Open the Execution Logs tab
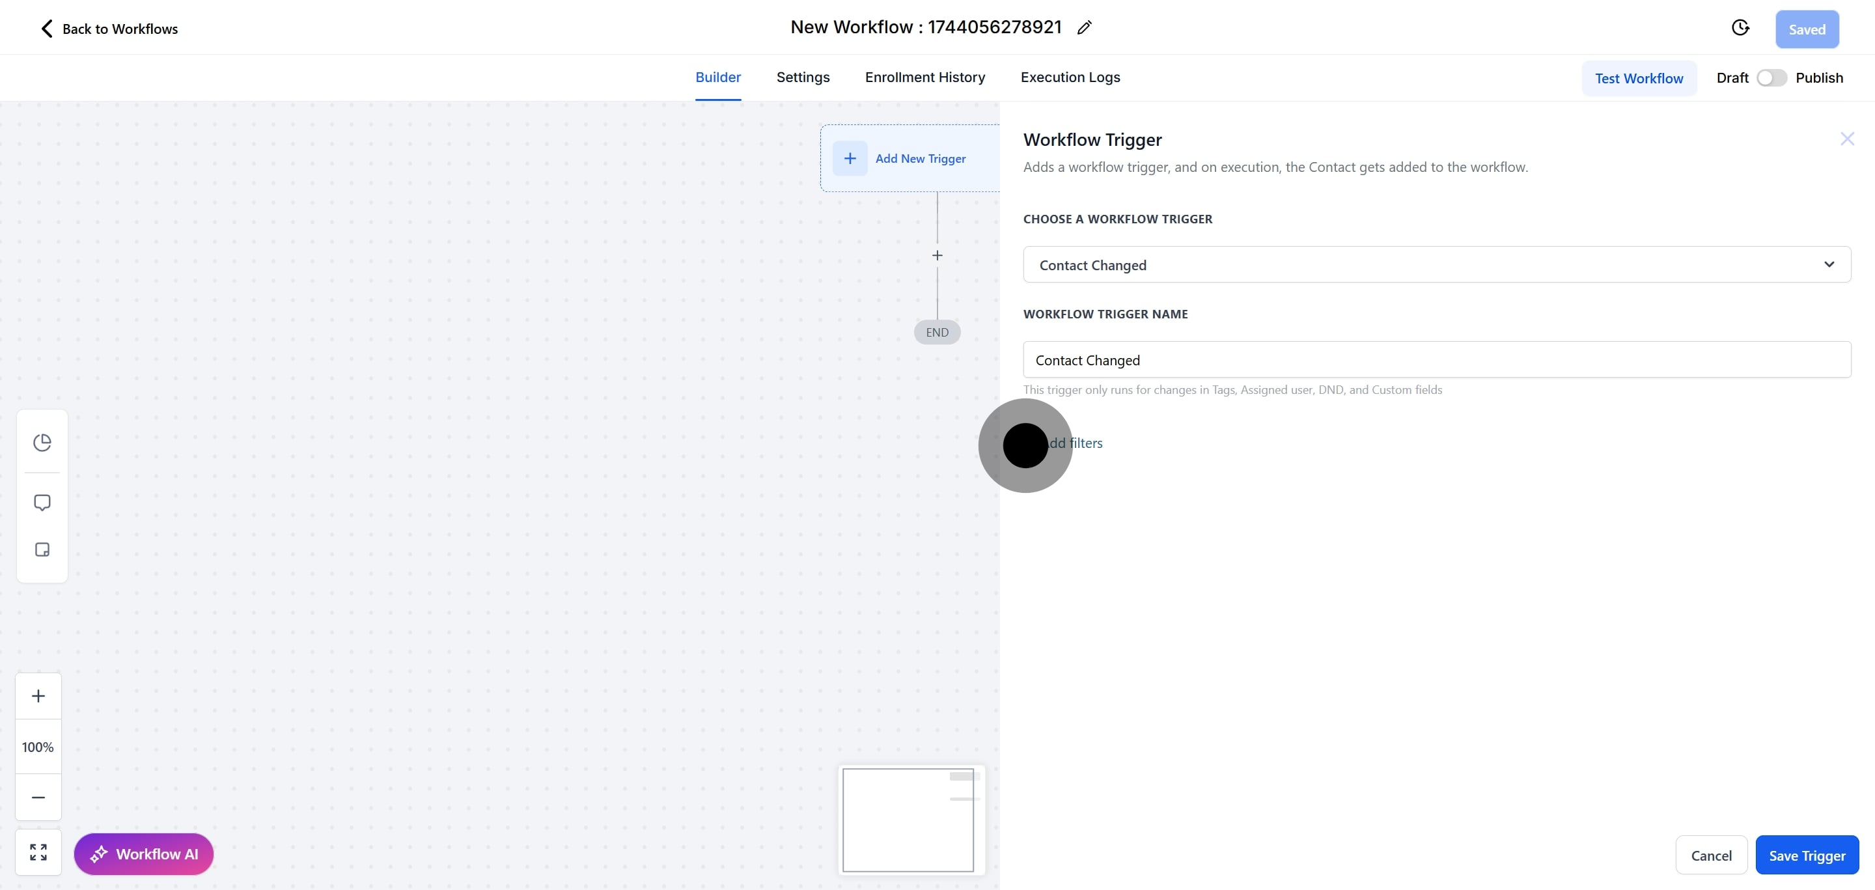 (1069, 77)
